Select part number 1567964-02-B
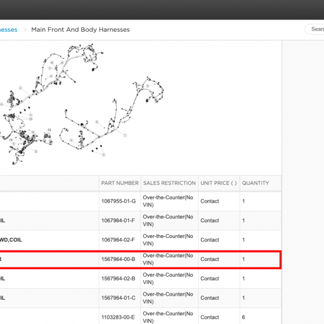This screenshot has width=324, height=324. point(118,279)
